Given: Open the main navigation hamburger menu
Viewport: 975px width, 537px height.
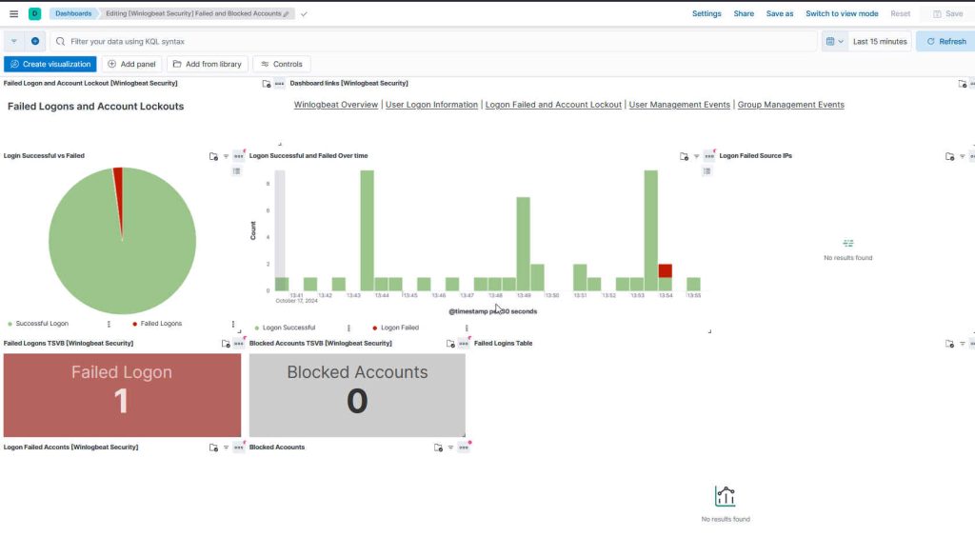Looking at the screenshot, I should (x=13, y=14).
